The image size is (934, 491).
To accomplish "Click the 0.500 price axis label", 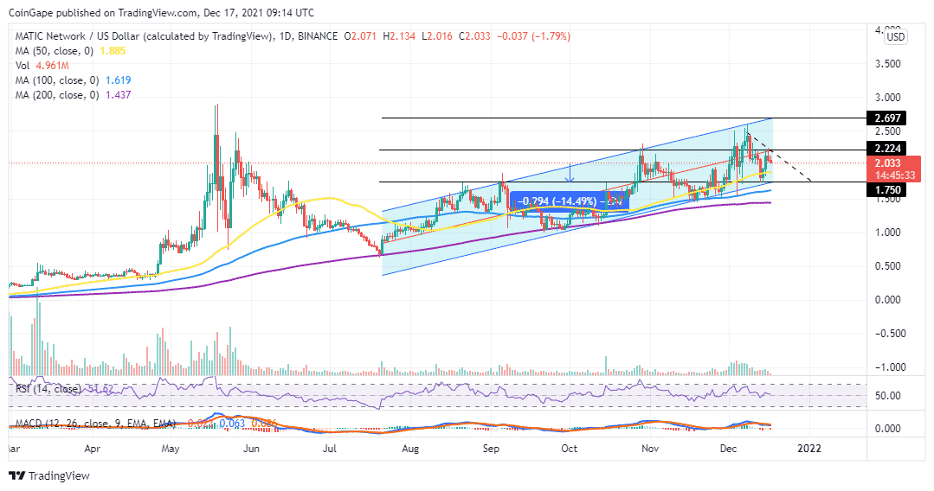I will 887,266.
